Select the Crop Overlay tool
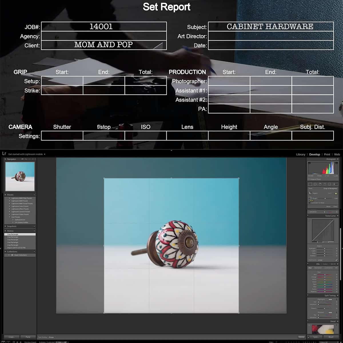Image resolution: width=343 pixels, height=343 pixels. click(311, 184)
